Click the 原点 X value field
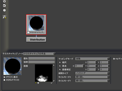This screenshot has width=122, height=91. pos(79,66)
